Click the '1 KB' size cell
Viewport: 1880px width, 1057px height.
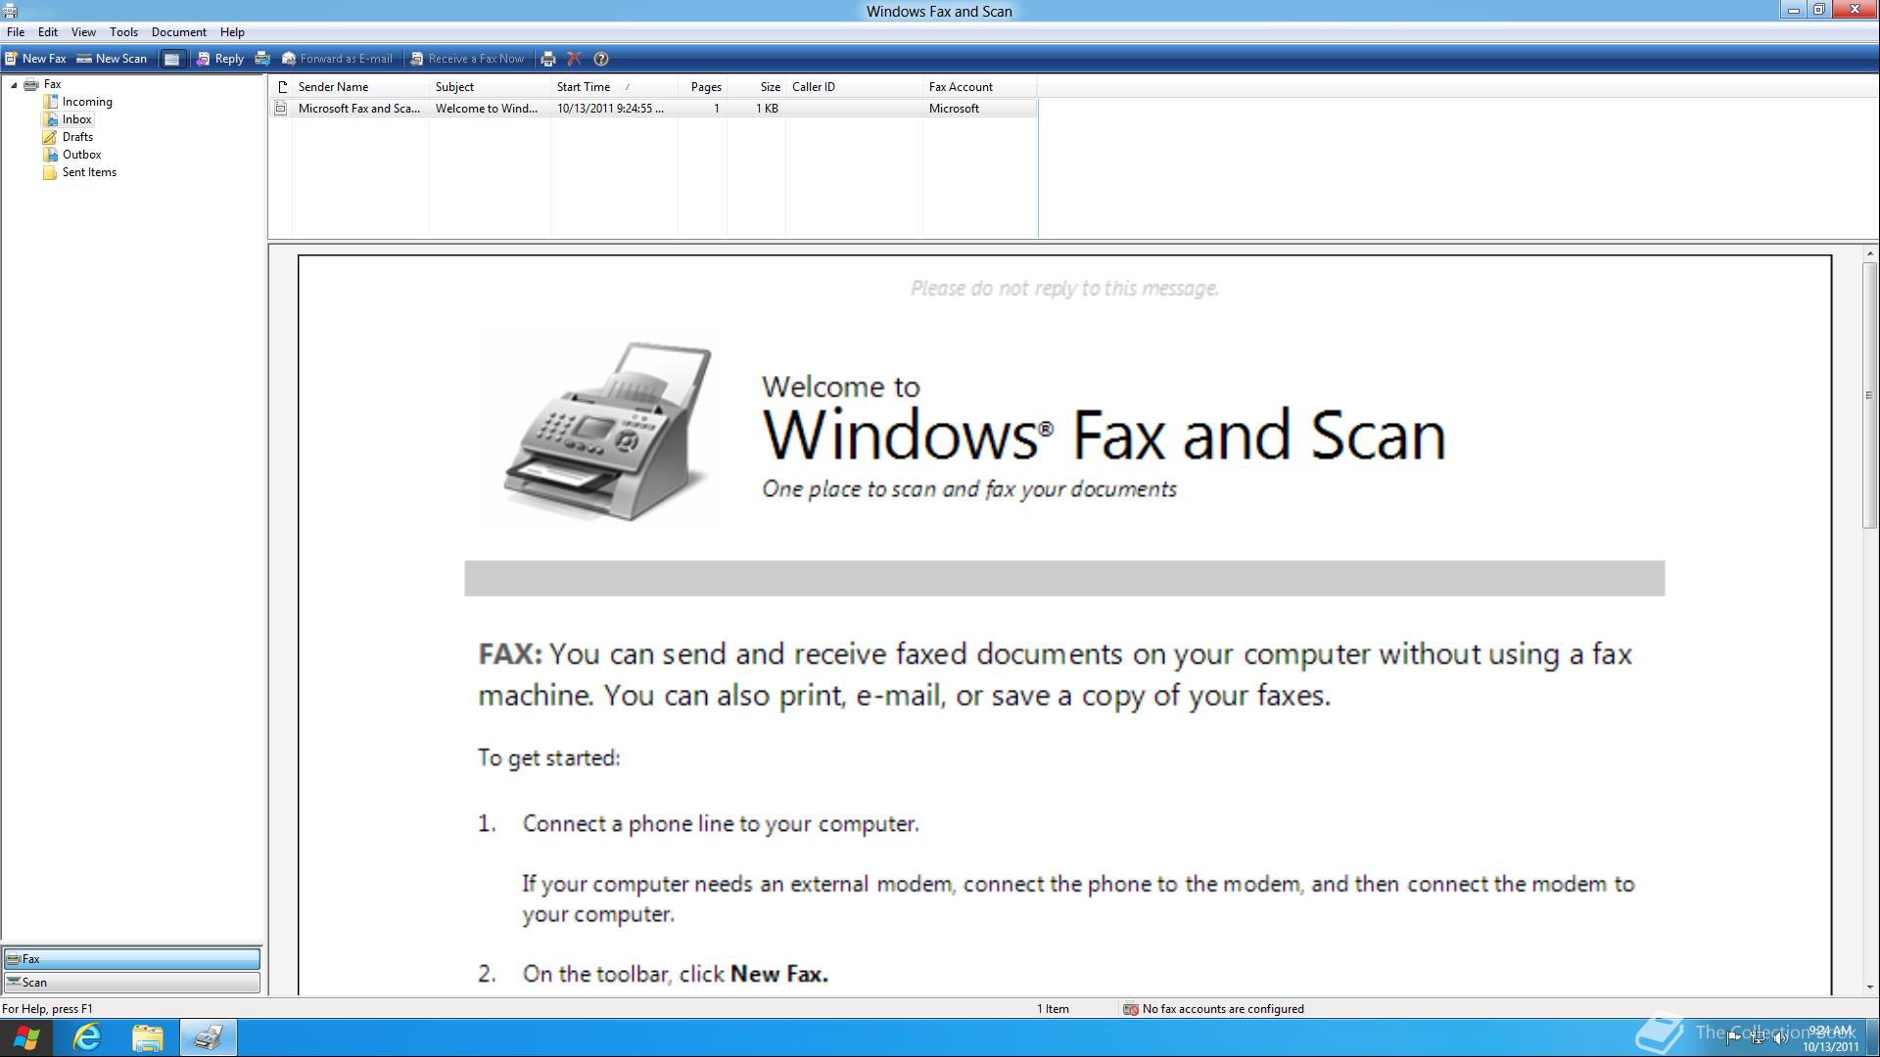pyautogui.click(x=767, y=109)
